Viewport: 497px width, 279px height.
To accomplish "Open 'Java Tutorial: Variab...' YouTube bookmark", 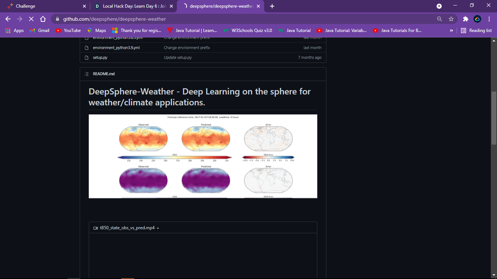I will coord(342,31).
